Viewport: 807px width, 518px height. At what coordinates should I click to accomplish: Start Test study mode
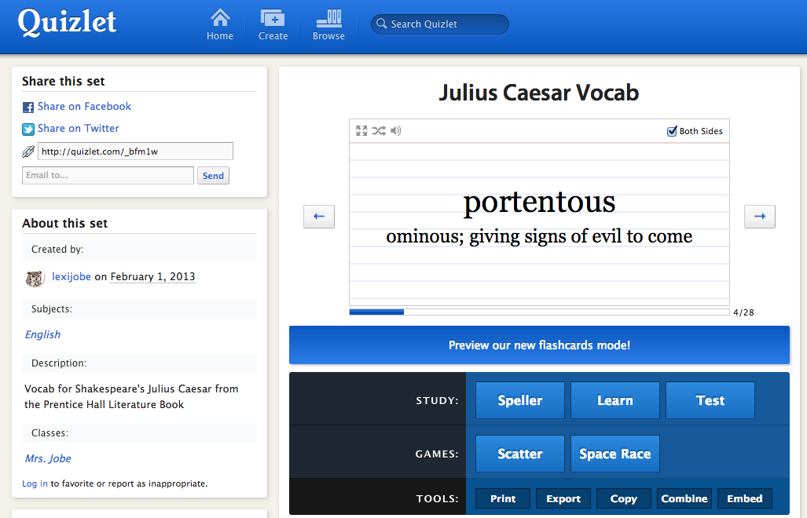coord(710,400)
